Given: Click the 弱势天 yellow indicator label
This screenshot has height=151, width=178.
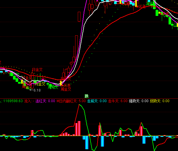Looking at the screenshot, I should tap(159, 101).
